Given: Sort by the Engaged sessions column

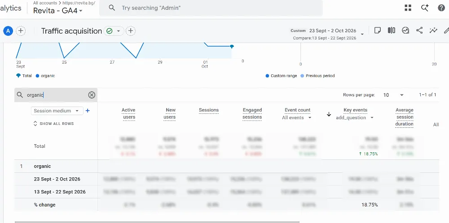Looking at the screenshot, I should tap(252, 114).
